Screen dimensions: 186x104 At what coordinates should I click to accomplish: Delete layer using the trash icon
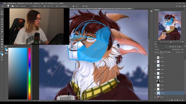click(183, 100)
